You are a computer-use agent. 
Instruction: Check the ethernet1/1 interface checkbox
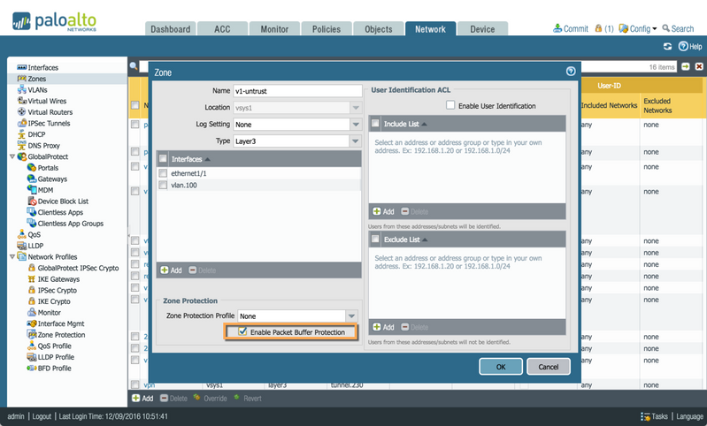click(x=163, y=173)
